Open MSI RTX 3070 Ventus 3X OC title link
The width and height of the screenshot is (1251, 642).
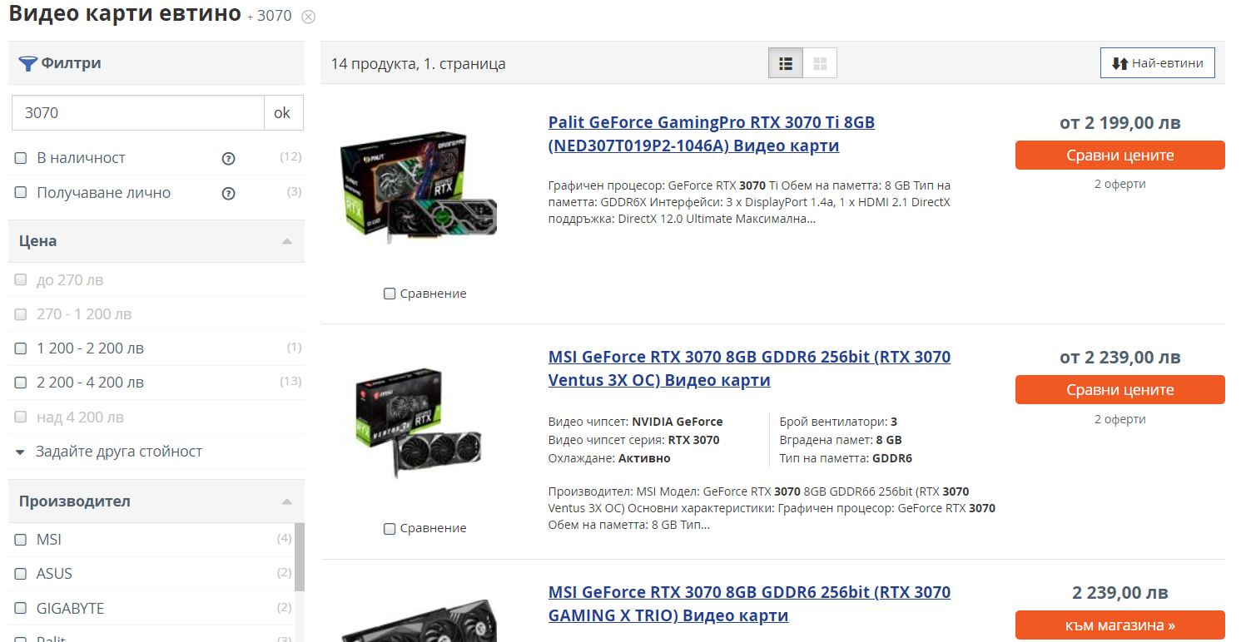[749, 369]
